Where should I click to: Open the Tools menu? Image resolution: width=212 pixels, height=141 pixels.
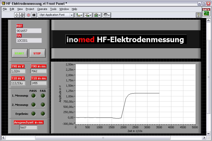[x=53, y=9]
